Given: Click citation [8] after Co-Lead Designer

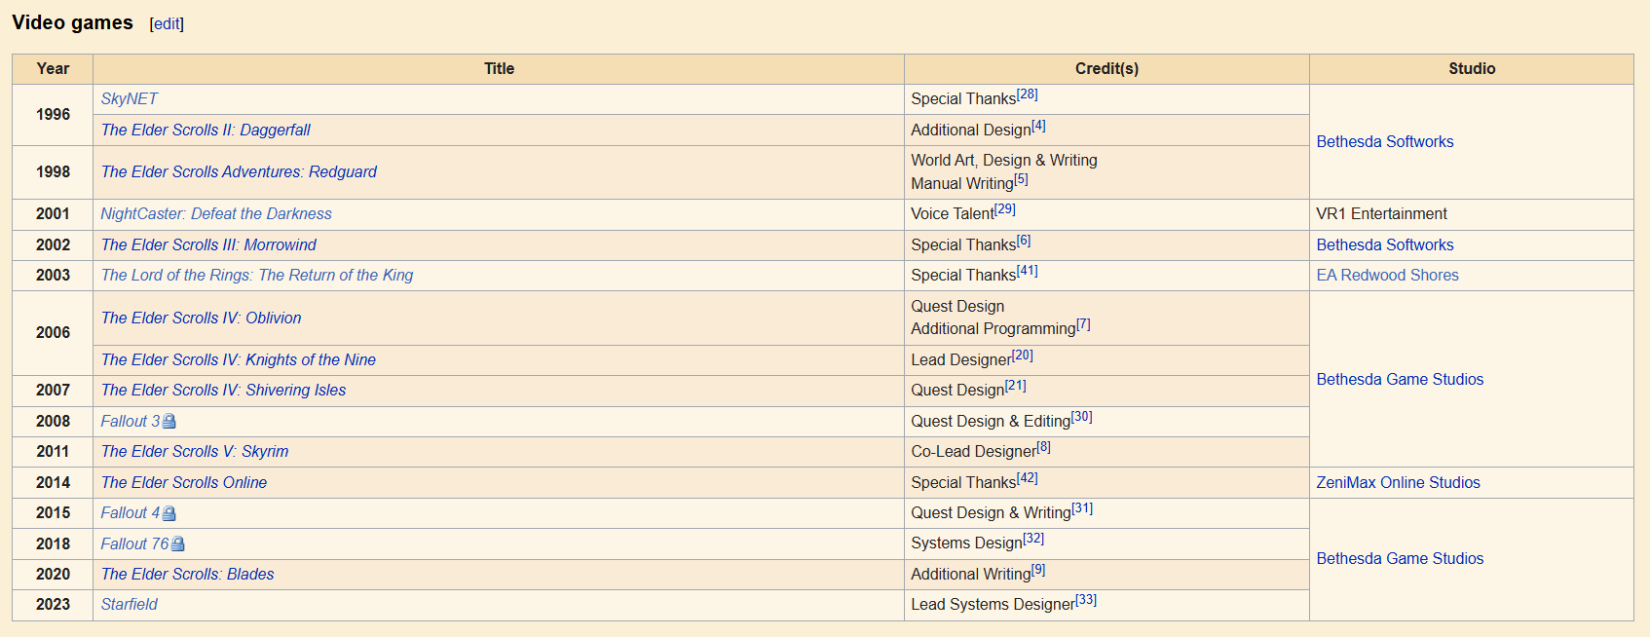Looking at the screenshot, I should tap(1044, 448).
